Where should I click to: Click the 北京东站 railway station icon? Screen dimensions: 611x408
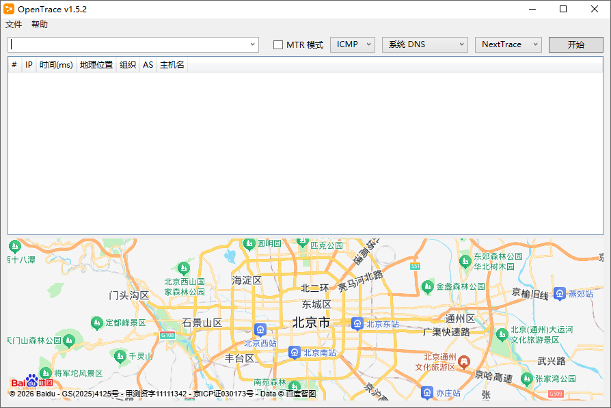357,324
